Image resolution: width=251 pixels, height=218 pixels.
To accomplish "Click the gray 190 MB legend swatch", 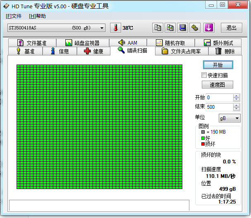I will (x=203, y=132).
